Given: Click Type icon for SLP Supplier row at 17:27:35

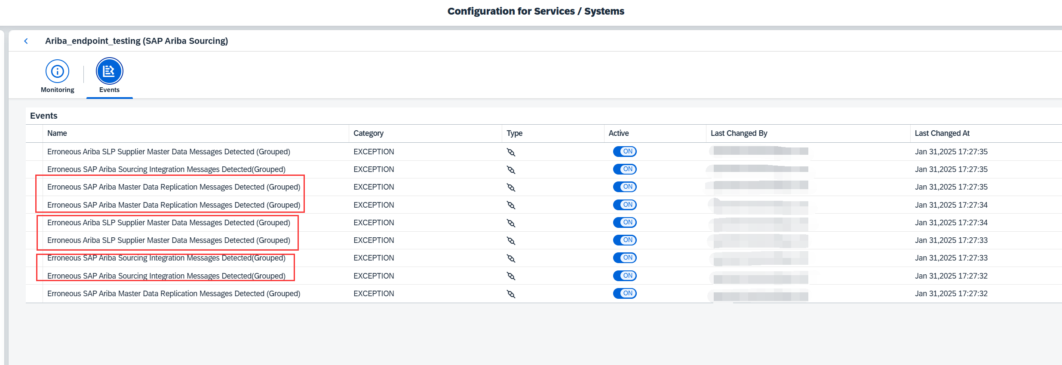Looking at the screenshot, I should [x=511, y=152].
